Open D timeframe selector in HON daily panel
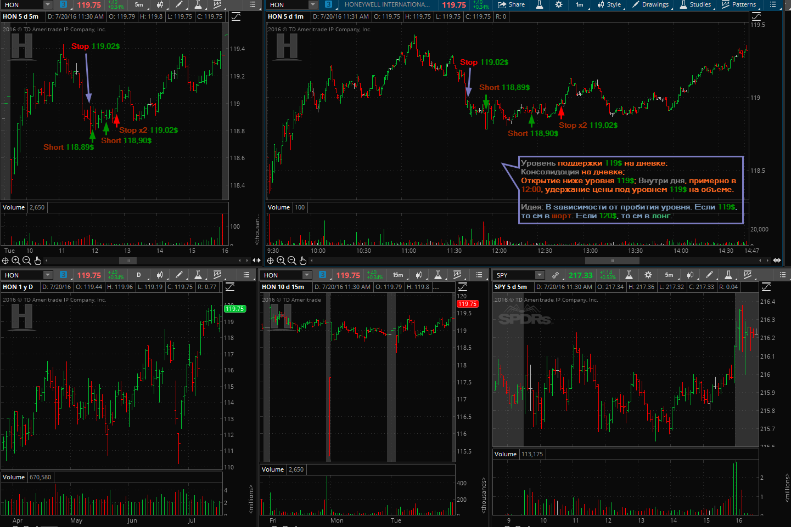This screenshot has height=527, width=791. (139, 275)
